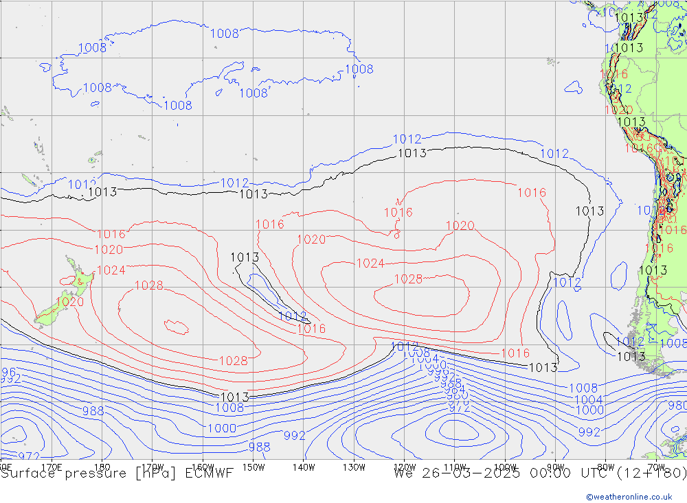Select the 170E longitude axis label

52,467
